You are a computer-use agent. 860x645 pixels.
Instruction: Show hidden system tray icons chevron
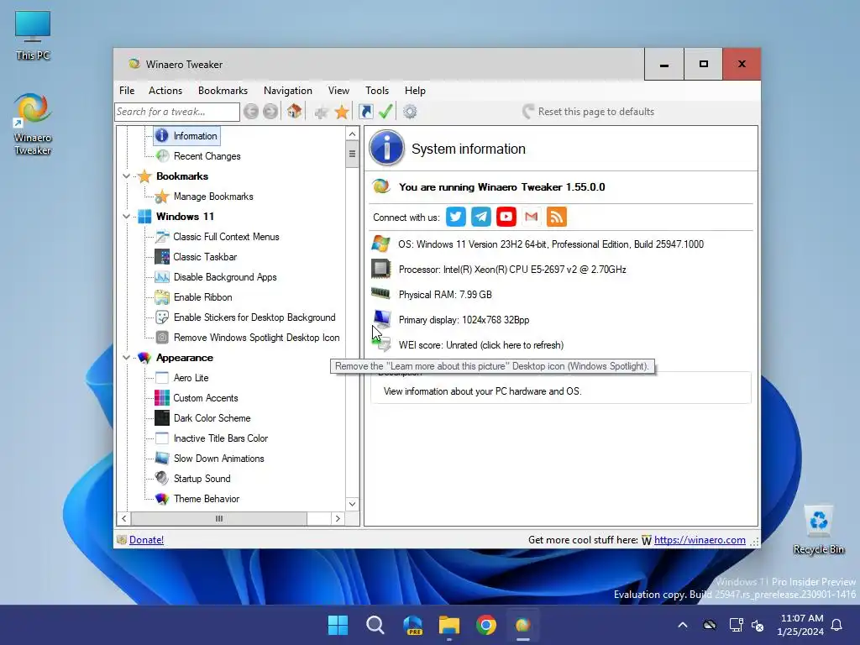(x=683, y=625)
